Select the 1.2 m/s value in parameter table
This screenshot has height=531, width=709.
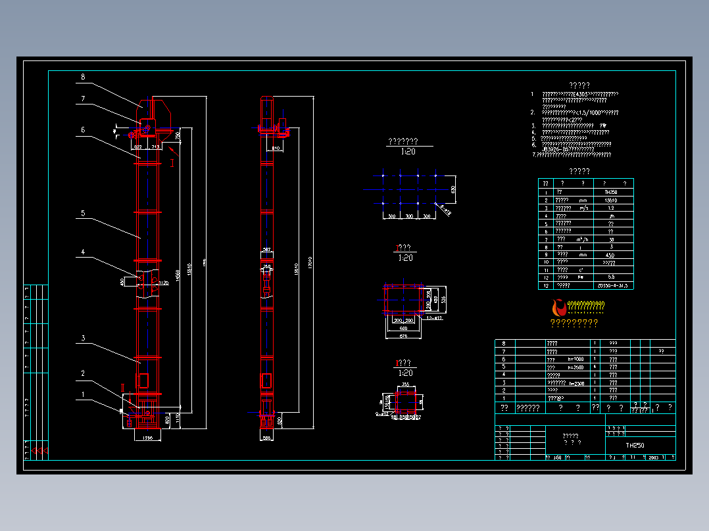(611, 208)
